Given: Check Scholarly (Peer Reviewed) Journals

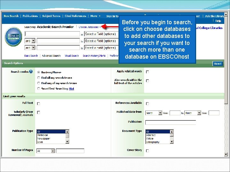Looking at the screenshot, I should (x=38, y=112).
